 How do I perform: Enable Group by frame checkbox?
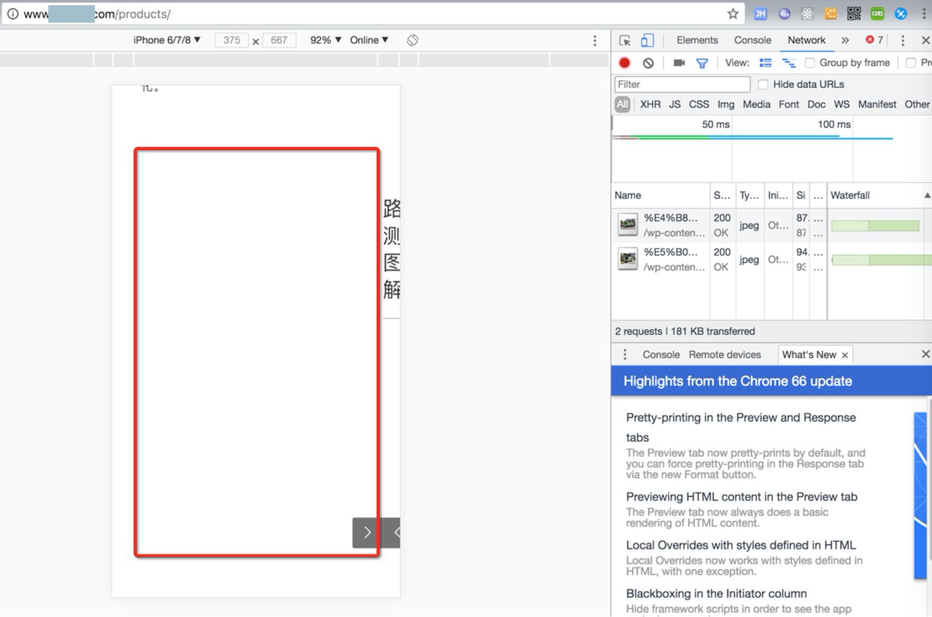[809, 62]
